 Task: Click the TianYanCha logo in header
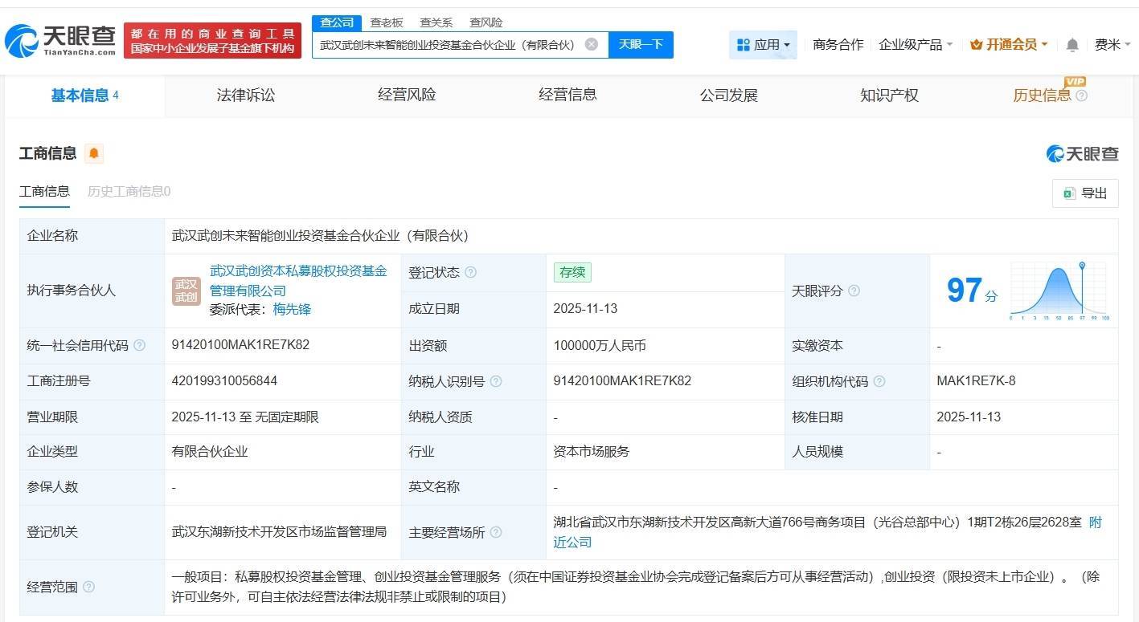60,40
